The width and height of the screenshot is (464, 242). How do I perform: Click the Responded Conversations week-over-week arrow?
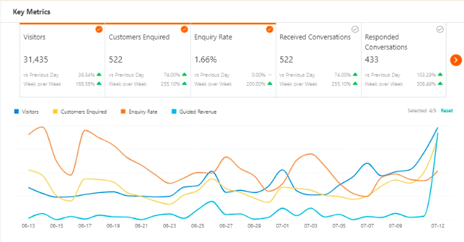coord(440,83)
